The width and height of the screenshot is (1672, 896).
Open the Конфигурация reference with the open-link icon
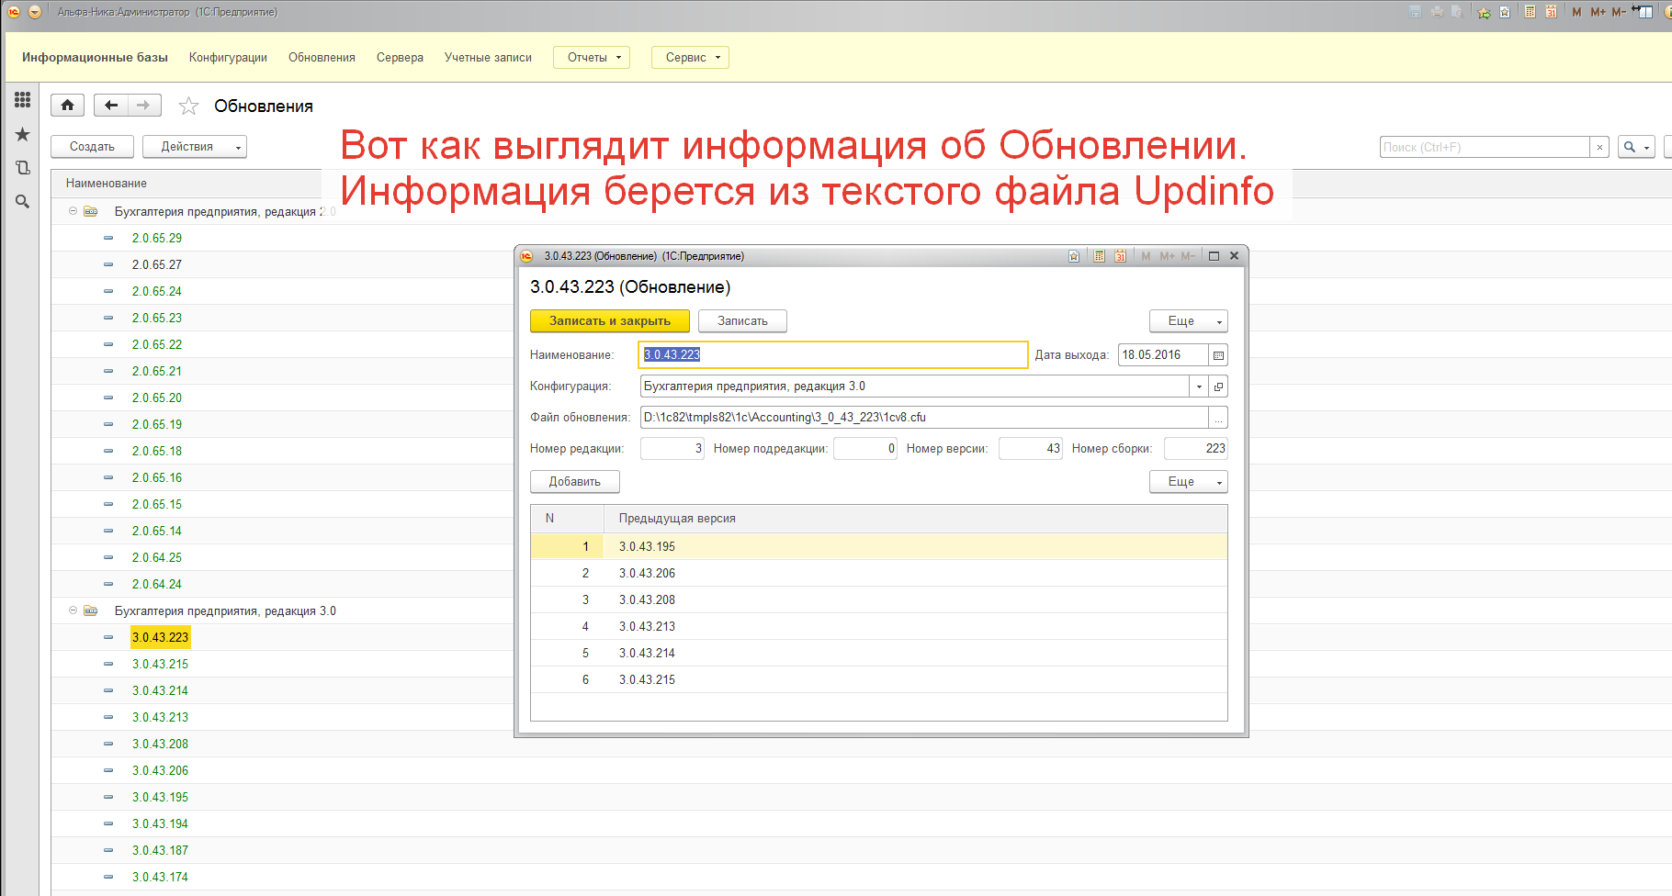(1218, 386)
